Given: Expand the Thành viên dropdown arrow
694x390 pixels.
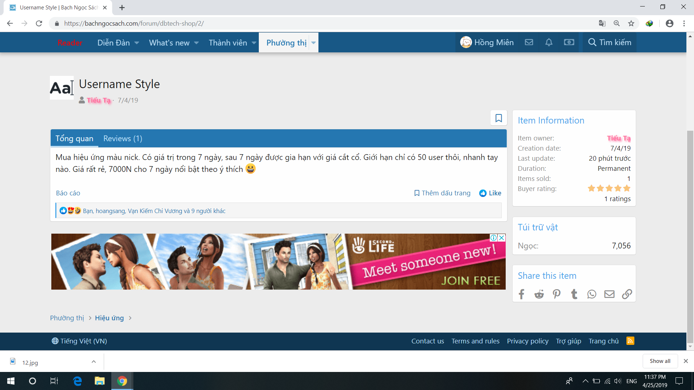Looking at the screenshot, I should (x=254, y=43).
